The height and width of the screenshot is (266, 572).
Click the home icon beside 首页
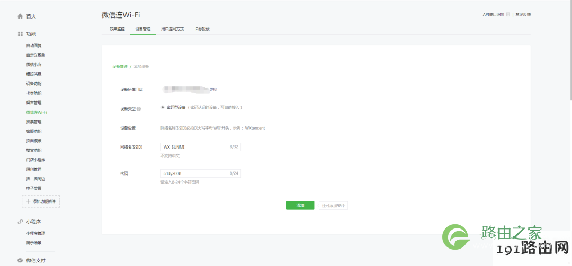click(21, 16)
